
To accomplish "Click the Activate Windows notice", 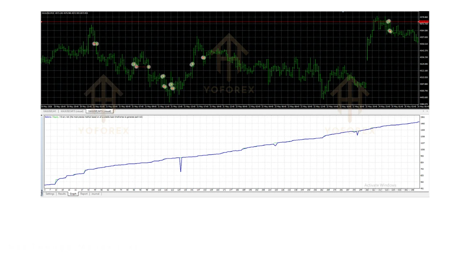I will [380, 185].
